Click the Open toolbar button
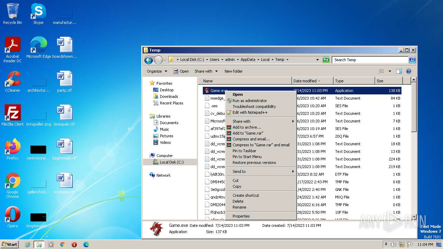443x249 pixels. click(181, 71)
